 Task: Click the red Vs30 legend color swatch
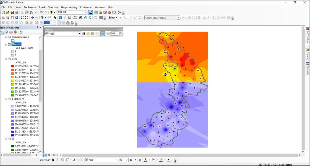coord(13,66)
